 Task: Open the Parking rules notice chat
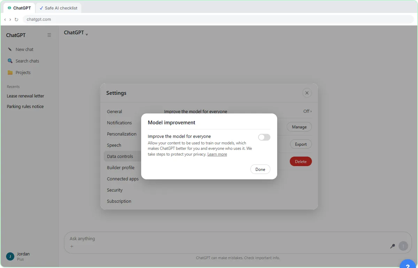[x=25, y=107]
